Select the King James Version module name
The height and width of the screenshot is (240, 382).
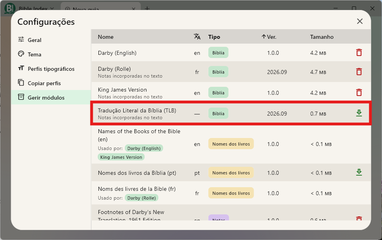click(x=122, y=90)
